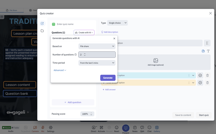This screenshot has width=216, height=134.
Task: Expand the Direct options caret
Action: pyautogui.click(x=96, y=127)
